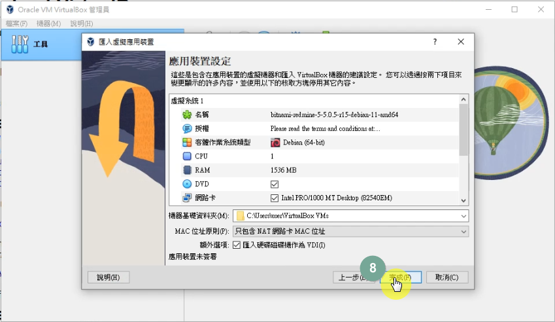Click the bitnami-redmine appliance name value

[334, 115]
